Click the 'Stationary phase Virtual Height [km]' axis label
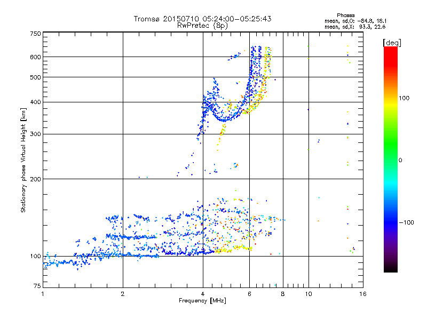The image size is (427, 320). point(23,160)
